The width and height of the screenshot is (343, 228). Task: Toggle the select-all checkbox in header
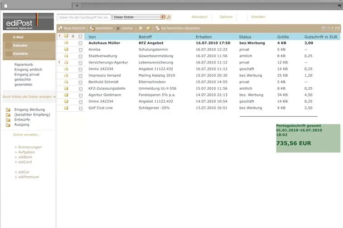(x=80, y=36)
